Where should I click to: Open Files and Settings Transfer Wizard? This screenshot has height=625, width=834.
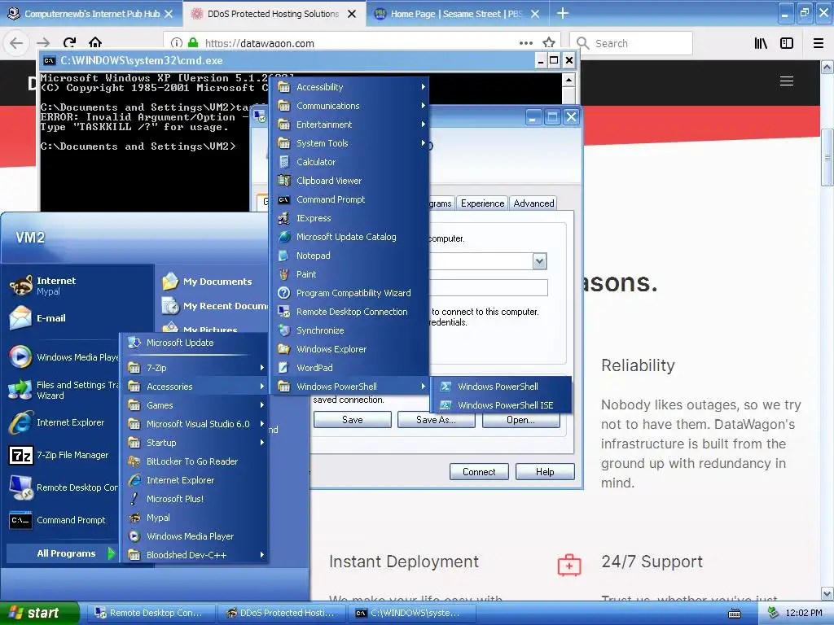tap(63, 390)
